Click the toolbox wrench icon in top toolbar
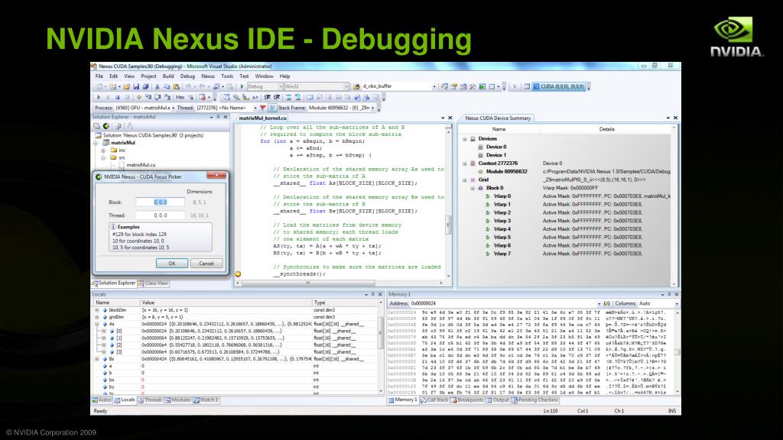This screenshot has width=783, height=440. click(x=473, y=86)
